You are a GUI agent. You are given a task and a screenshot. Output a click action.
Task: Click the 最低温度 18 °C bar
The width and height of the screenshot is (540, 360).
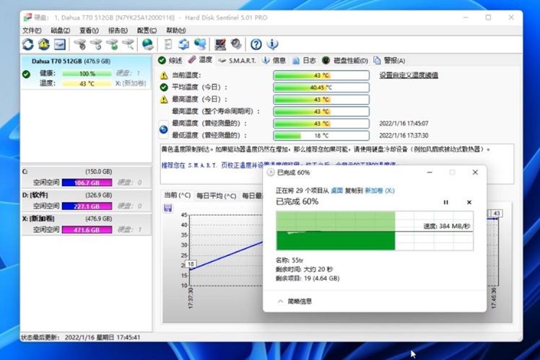321,136
